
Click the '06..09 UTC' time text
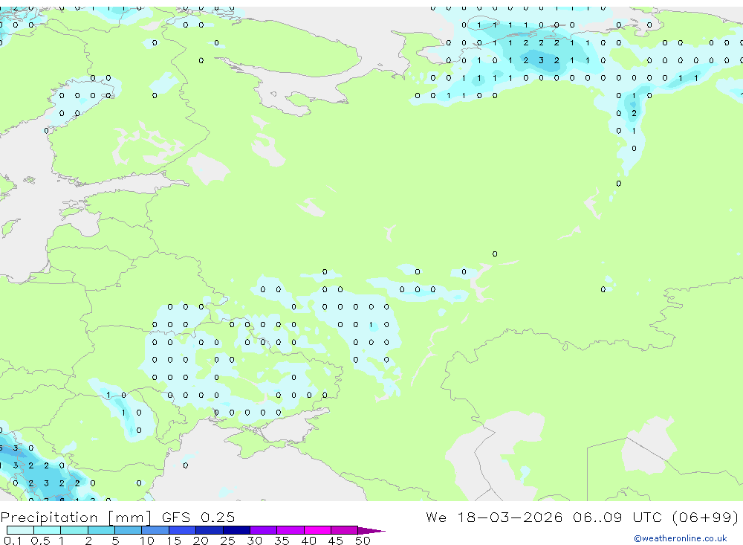coord(617,517)
